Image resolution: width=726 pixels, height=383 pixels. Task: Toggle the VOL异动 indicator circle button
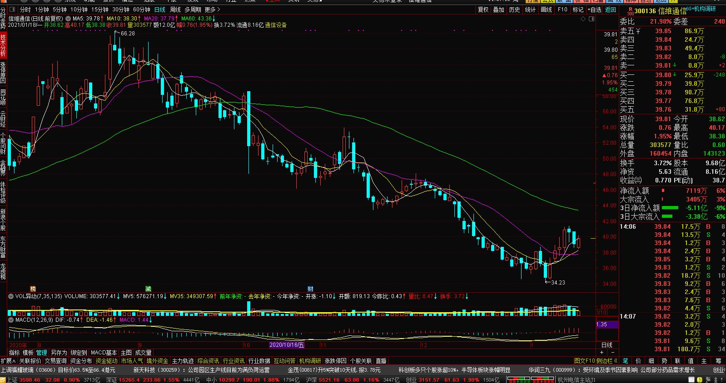pyautogui.click(x=11, y=296)
